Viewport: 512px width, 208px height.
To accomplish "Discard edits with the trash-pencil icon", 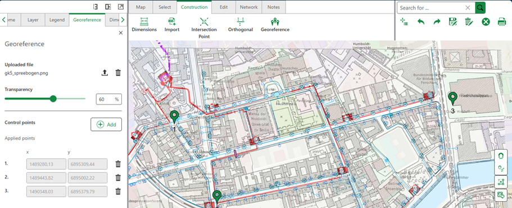I will (469, 22).
